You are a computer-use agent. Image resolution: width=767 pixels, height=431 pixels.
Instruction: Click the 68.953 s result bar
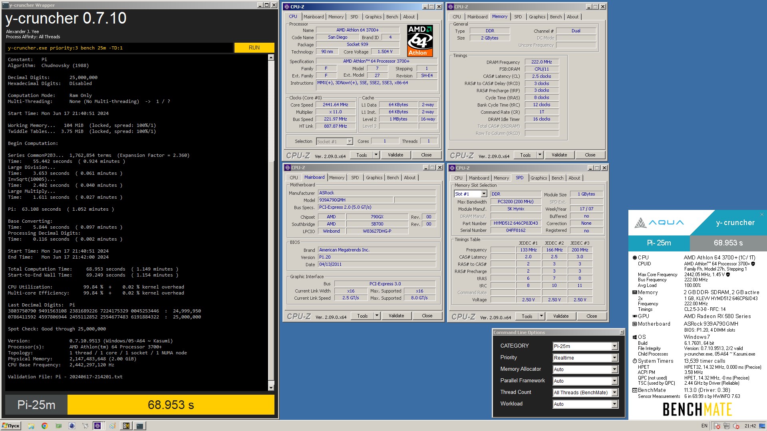pyautogui.click(x=171, y=405)
